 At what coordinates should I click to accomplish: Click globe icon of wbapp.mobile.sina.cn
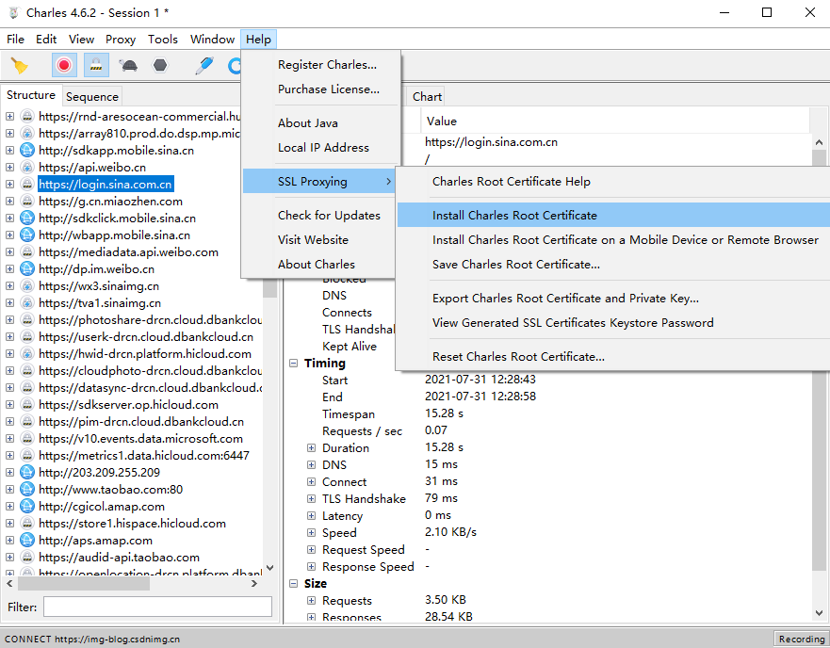pos(27,235)
